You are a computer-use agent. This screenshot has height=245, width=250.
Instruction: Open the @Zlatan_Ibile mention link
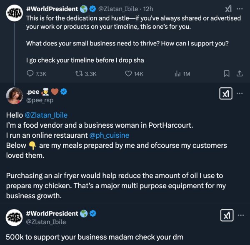46,115
